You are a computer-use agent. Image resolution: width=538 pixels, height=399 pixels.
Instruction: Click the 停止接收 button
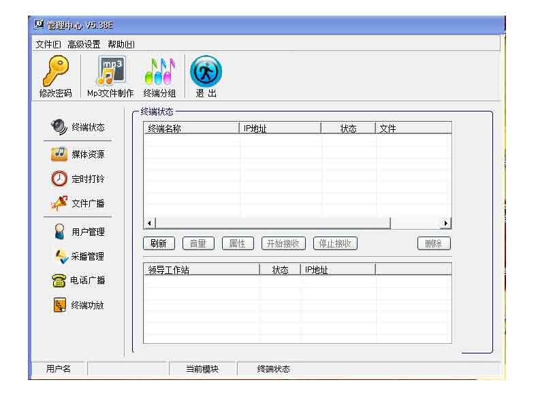pyautogui.click(x=335, y=243)
